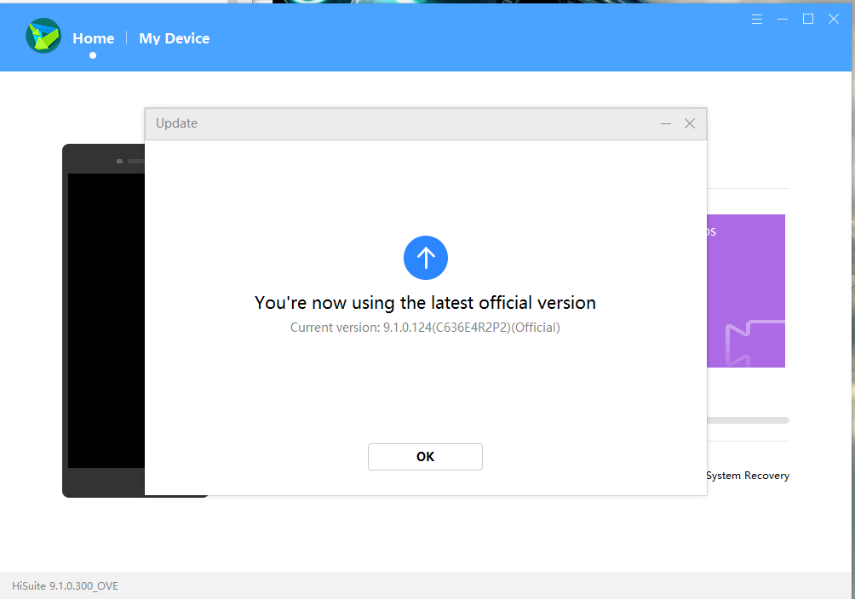Image resolution: width=855 pixels, height=599 pixels.
Task: Select the purple Videos tile
Action: point(746,289)
